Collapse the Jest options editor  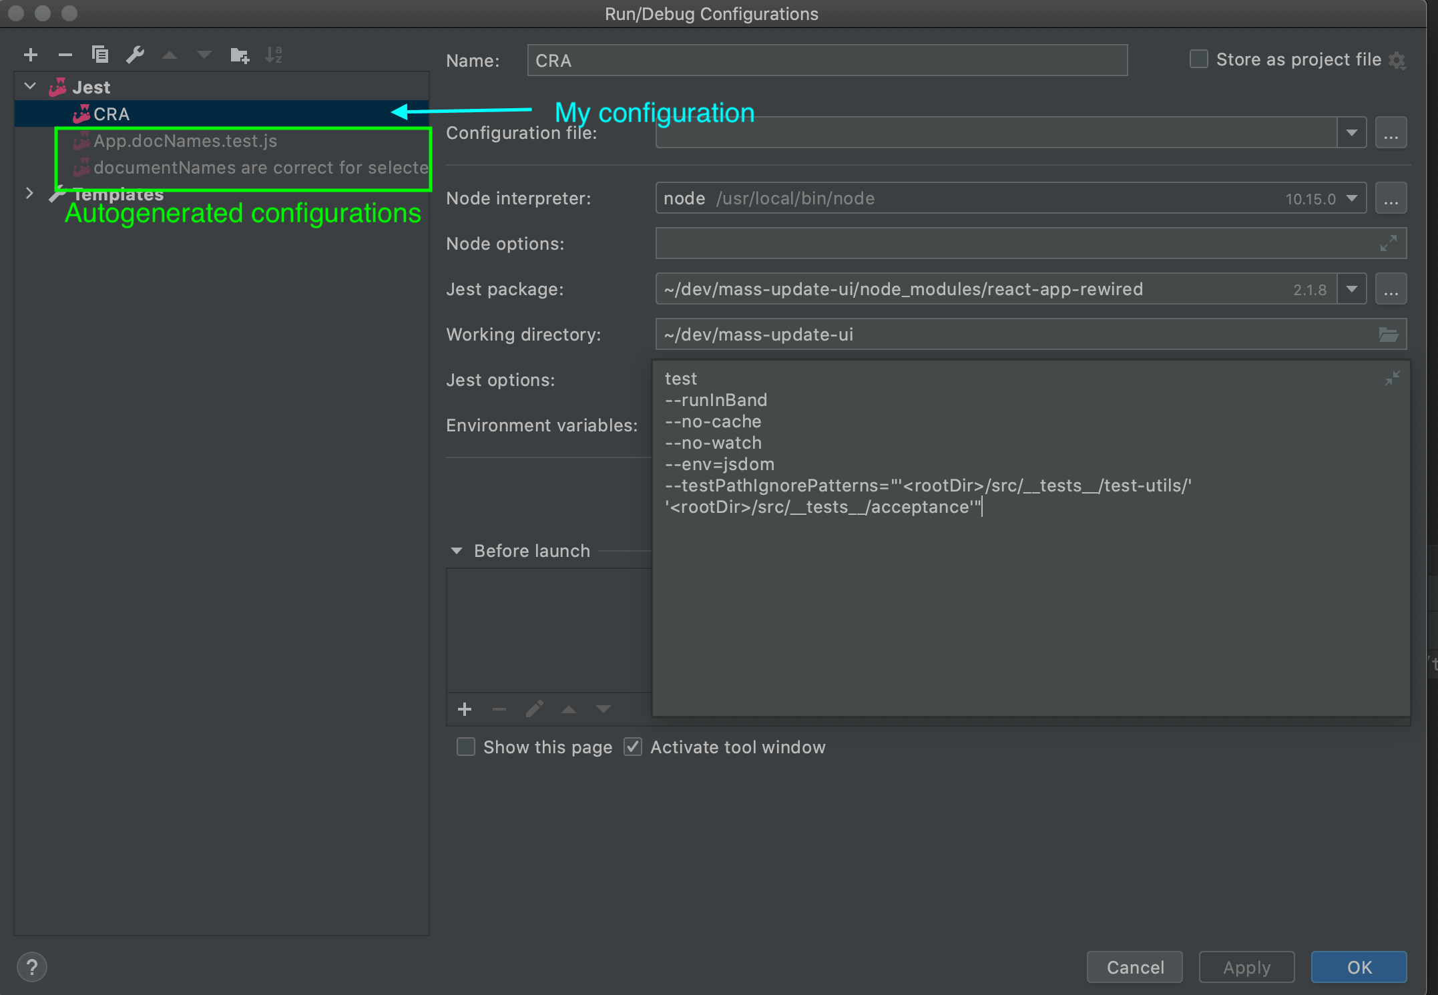(x=1391, y=378)
